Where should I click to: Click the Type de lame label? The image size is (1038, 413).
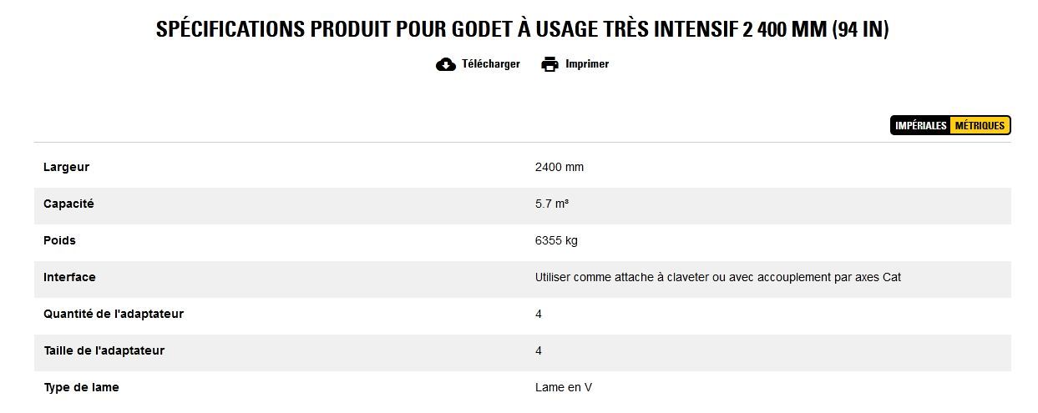pos(81,387)
